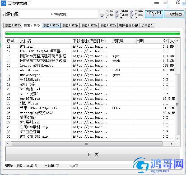Click the 105 MB size cell
The height and width of the screenshot is (175, 186).
pyautogui.click(x=168, y=70)
